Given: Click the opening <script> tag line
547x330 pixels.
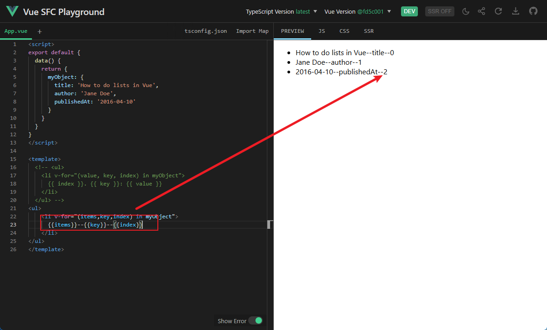Looking at the screenshot, I should point(41,44).
